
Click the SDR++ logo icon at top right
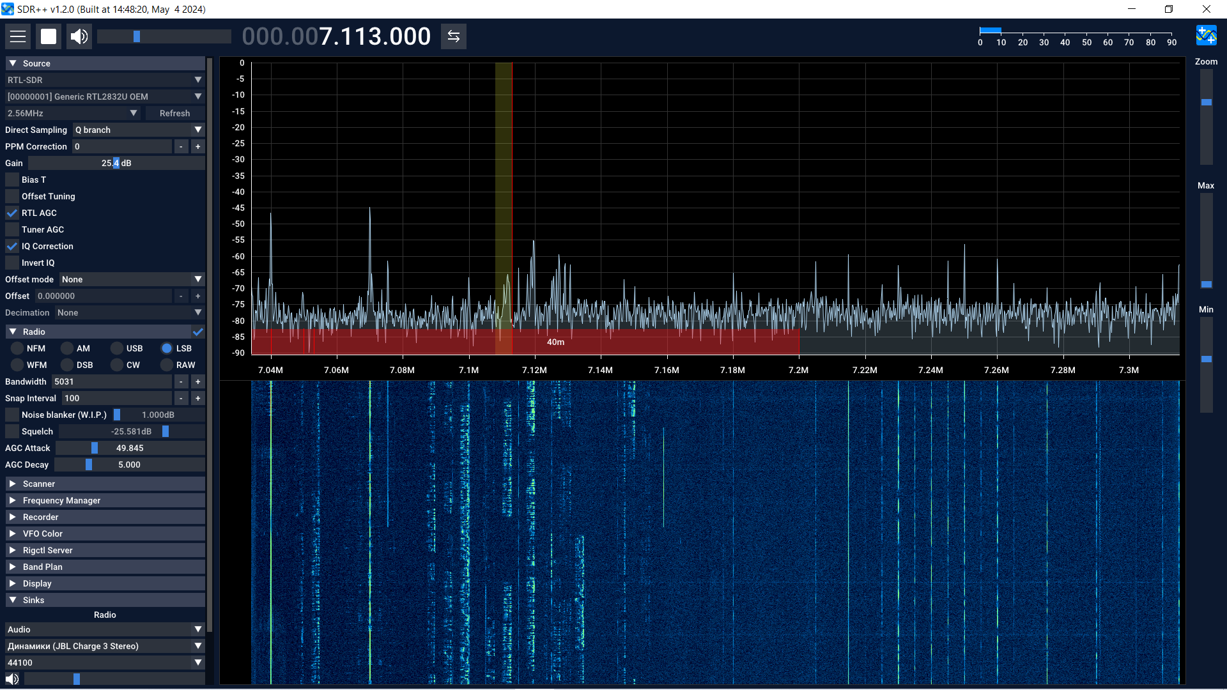tap(1207, 35)
